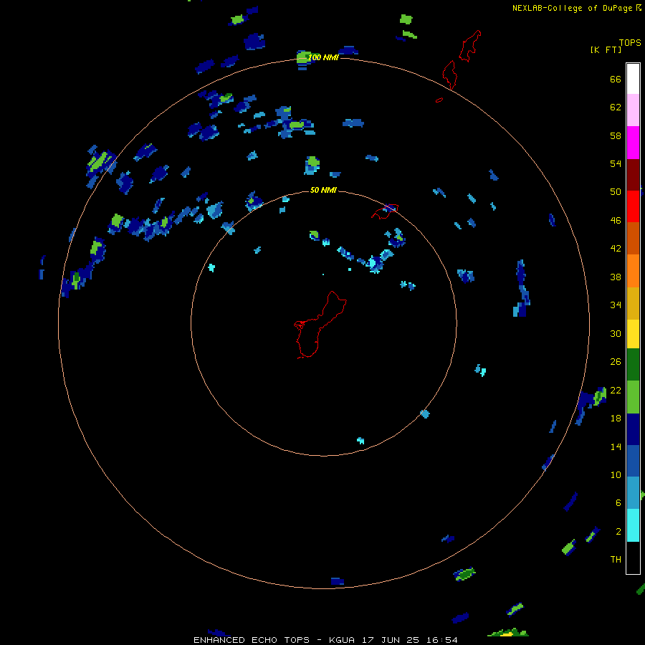Click the 'KGUA' station identifier
This screenshot has height=645, width=645.
[x=343, y=640]
